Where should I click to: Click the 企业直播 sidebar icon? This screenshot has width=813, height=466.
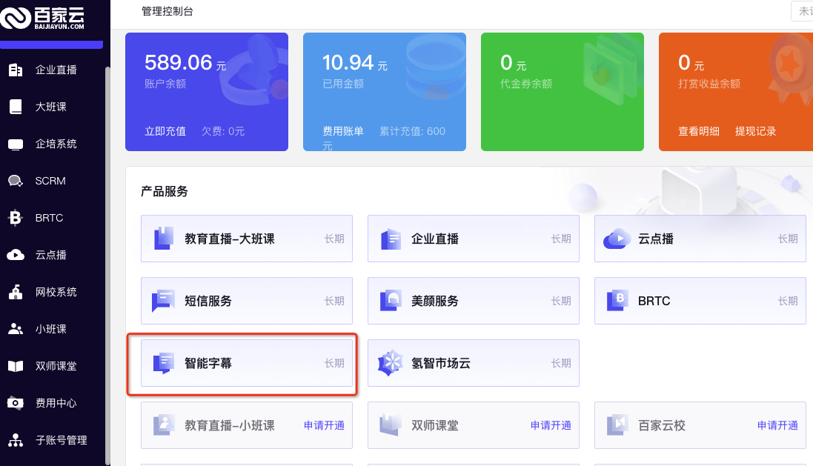16,70
